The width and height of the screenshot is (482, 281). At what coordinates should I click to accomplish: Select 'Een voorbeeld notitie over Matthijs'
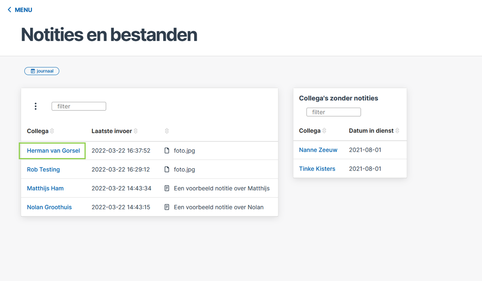222,188
